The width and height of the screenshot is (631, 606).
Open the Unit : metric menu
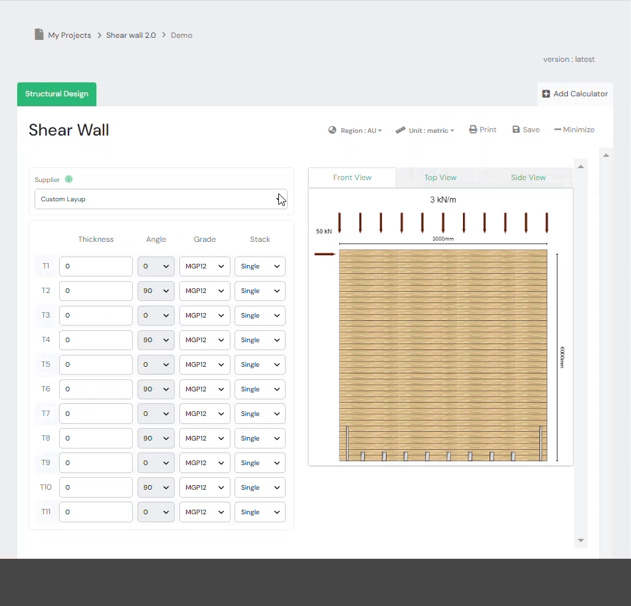coord(425,130)
